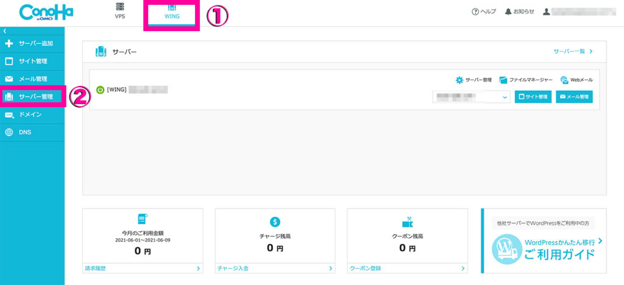Screen dimensions: 624x285
Task: Click the green power status icon
Action: 101,90
